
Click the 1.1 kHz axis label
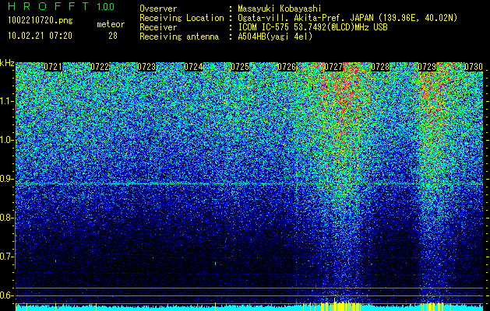pyautogui.click(x=7, y=101)
